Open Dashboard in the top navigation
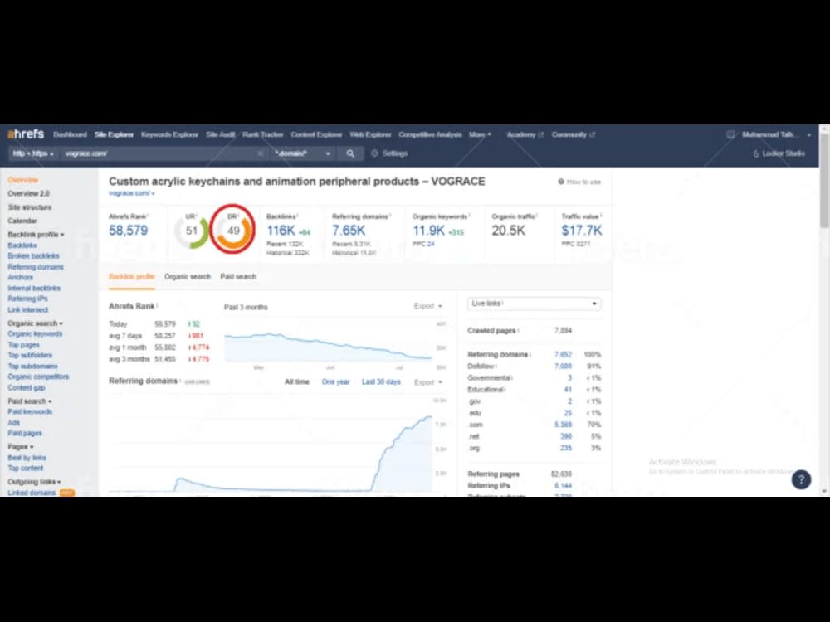This screenshot has height=622, width=830. 70,134
